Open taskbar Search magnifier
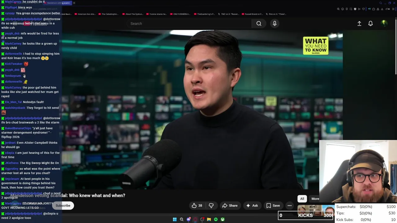The image size is (397, 223). tap(182, 219)
